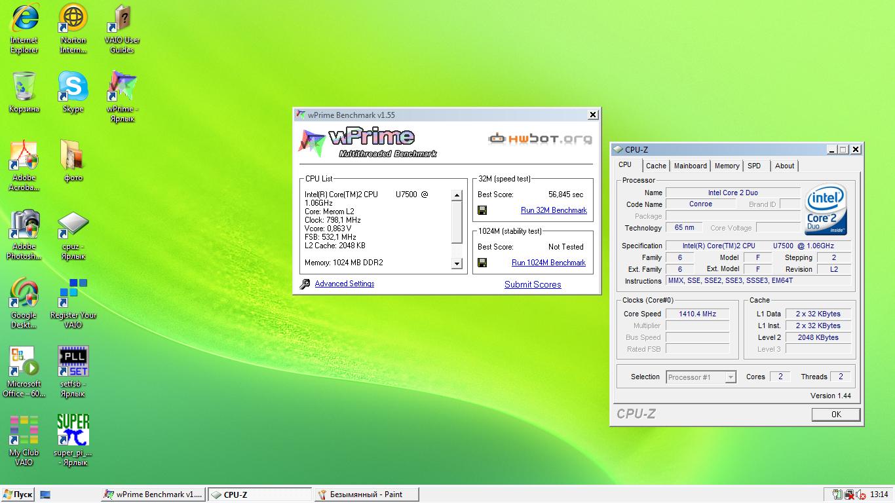Screen dimensions: 895x503
Task: Select the Register Your VAIO icon
Action: [73, 303]
